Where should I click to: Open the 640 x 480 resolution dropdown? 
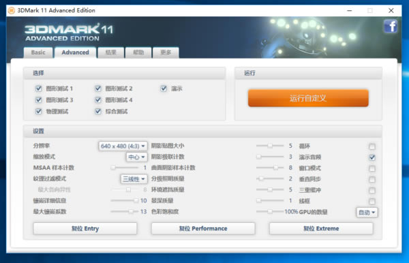pos(123,146)
